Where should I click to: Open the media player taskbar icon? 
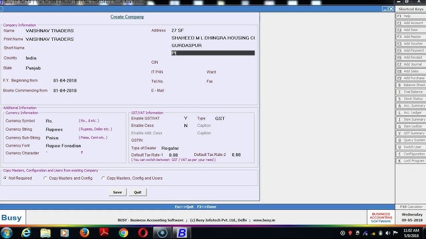(65, 233)
